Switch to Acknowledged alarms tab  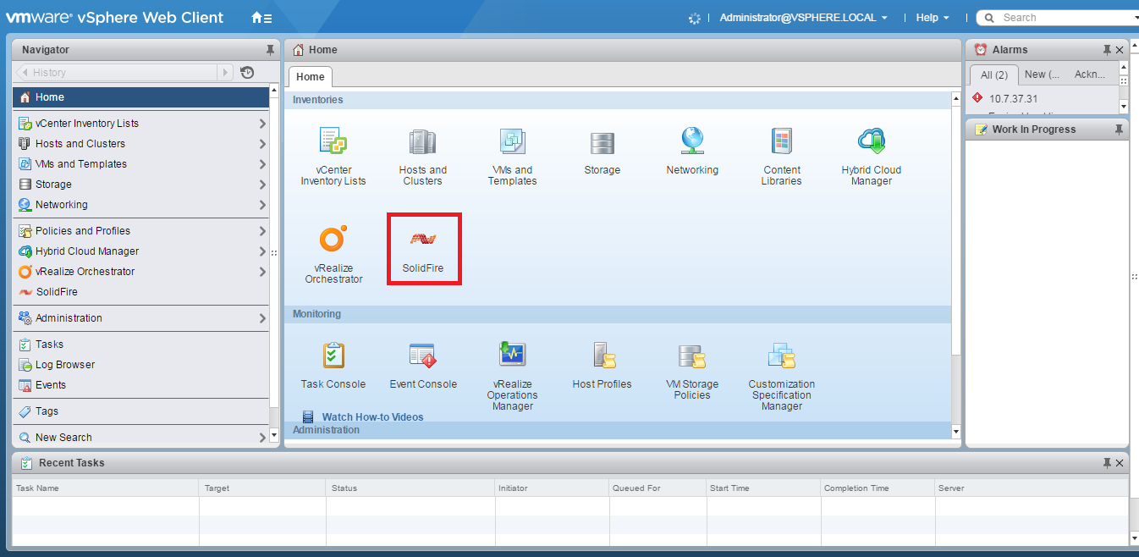1090,74
